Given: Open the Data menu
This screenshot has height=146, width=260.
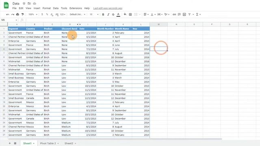Looking at the screenshot, I should tap(56, 8).
